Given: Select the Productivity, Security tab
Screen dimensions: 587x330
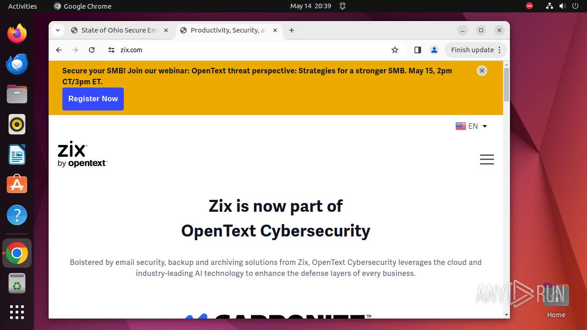Looking at the screenshot, I should click(x=229, y=30).
